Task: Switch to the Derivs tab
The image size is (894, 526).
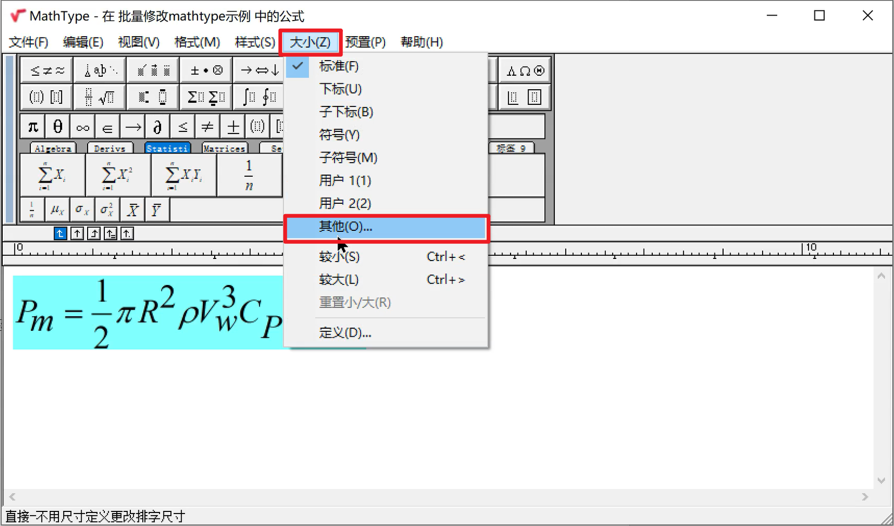Action: [110, 148]
